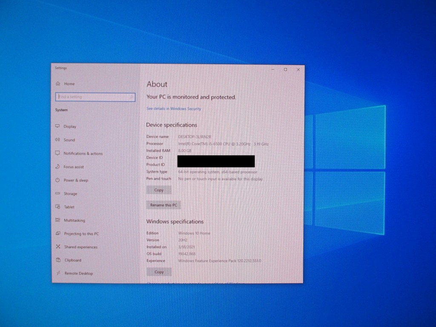Click See details in Windows Security link
The height and width of the screenshot is (327, 436).
[x=174, y=109]
